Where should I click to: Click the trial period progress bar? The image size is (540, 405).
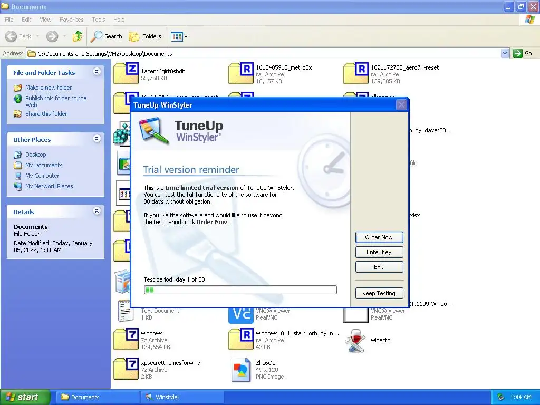240,290
